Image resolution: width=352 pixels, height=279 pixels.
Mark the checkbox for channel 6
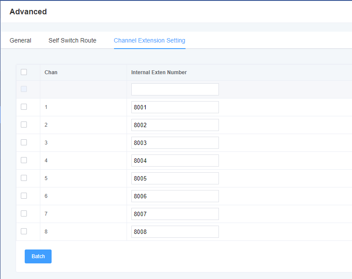(24, 196)
